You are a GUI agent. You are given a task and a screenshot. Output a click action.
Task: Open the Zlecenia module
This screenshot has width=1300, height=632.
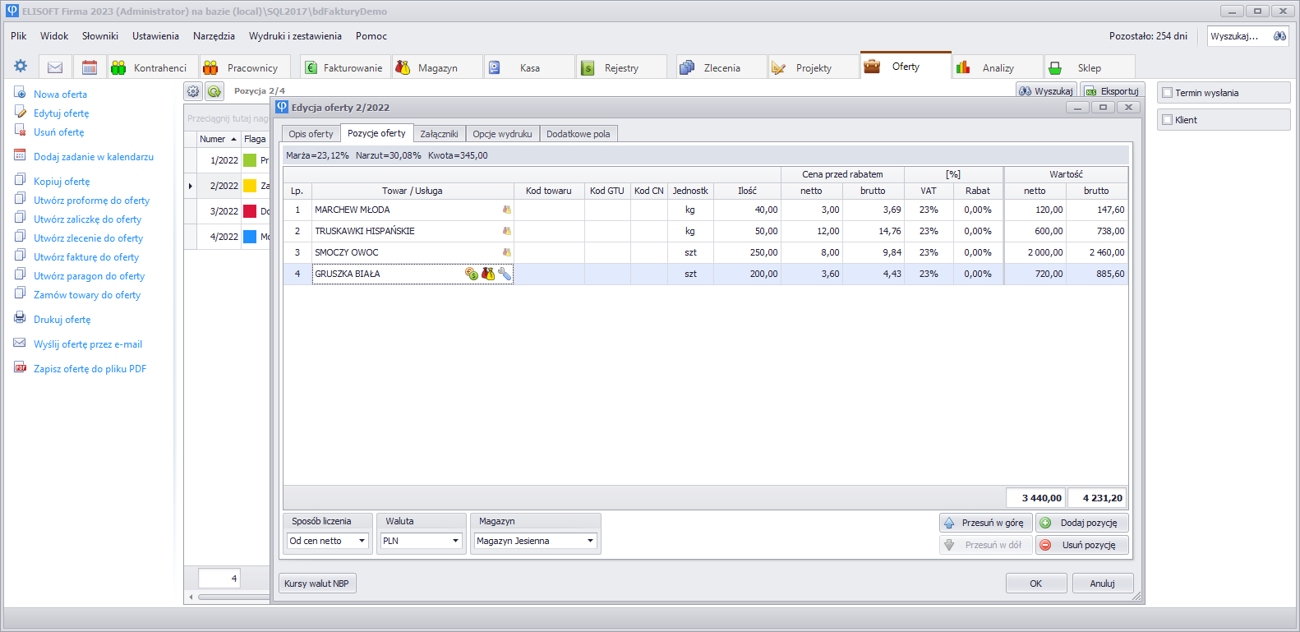(x=721, y=67)
